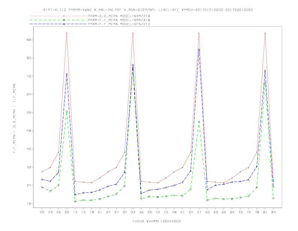
Task: Click x-axis tick label 12
Action: coord(75,212)
